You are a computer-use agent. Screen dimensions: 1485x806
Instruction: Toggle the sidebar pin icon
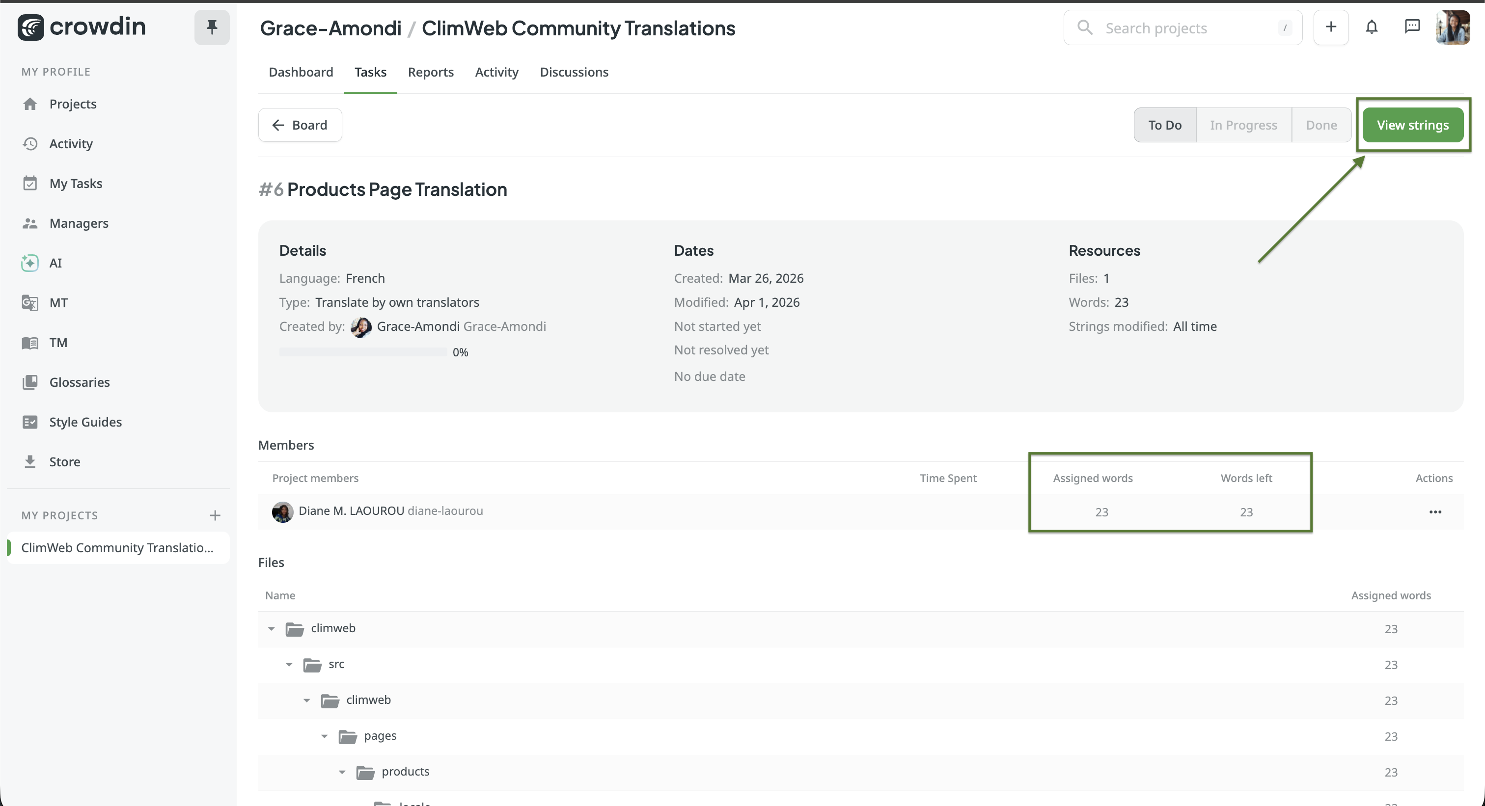click(212, 27)
